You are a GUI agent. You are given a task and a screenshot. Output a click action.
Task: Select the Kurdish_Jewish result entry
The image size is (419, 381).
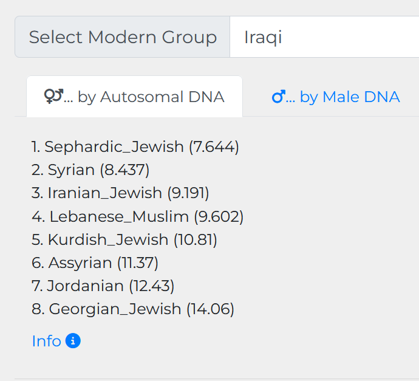(x=124, y=239)
